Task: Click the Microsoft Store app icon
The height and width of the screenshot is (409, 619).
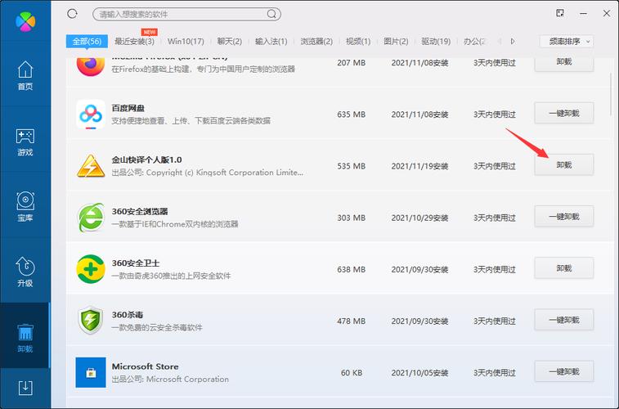Action: coord(91,372)
